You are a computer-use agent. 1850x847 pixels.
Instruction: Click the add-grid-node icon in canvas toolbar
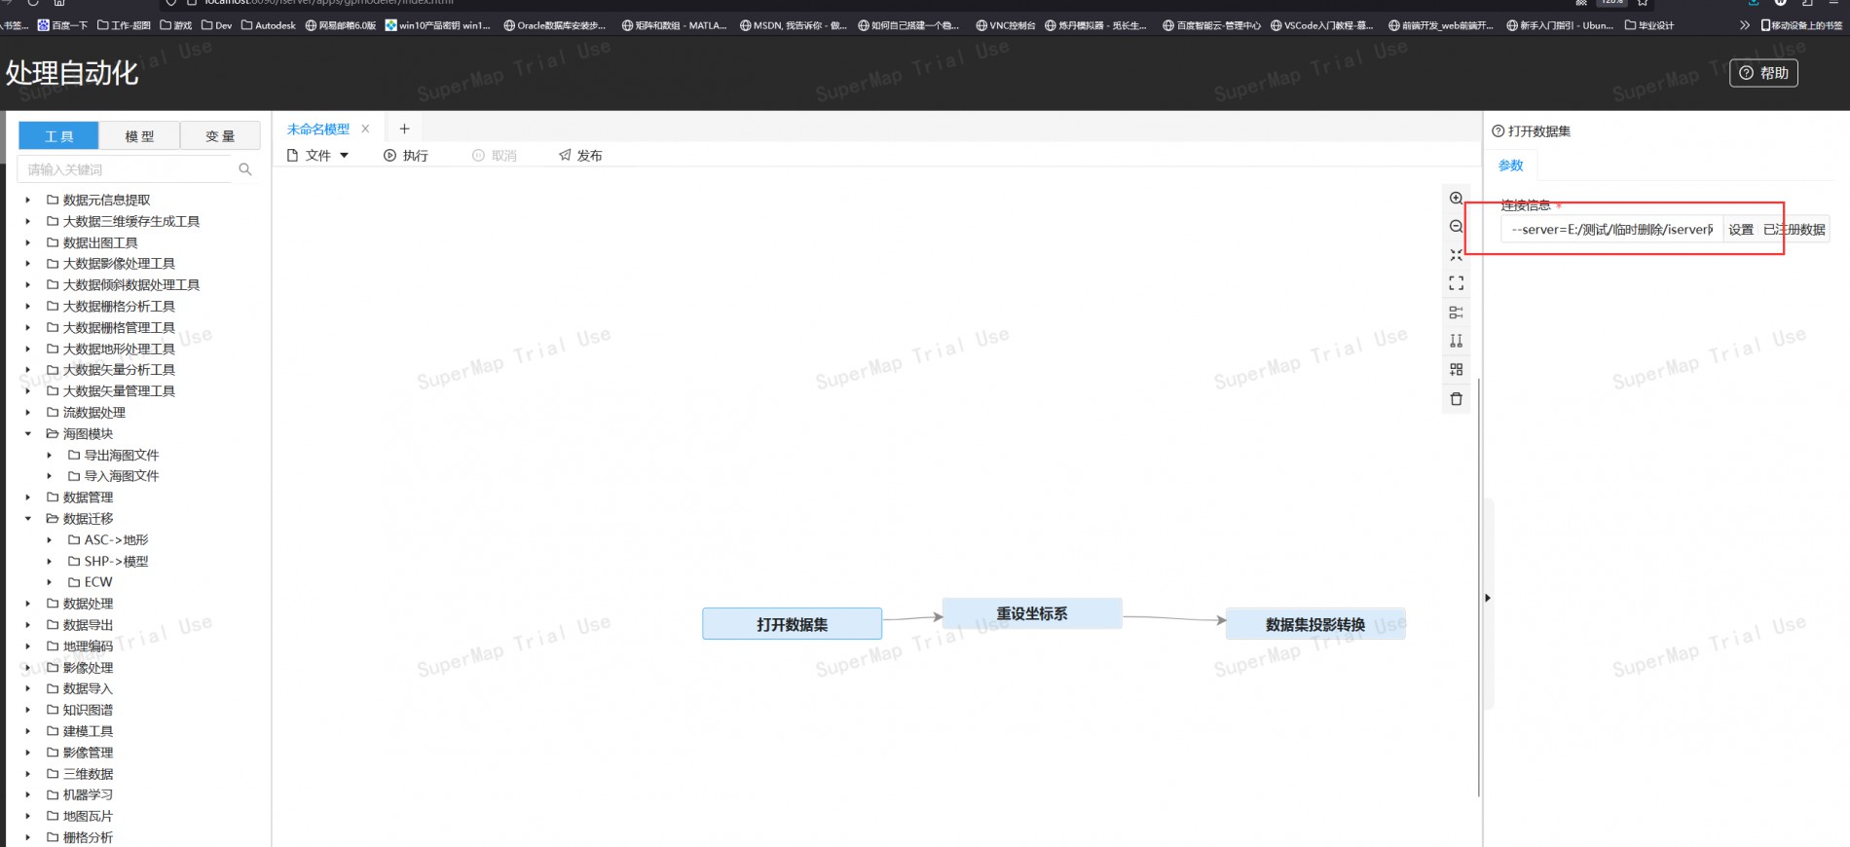pyautogui.click(x=1456, y=369)
